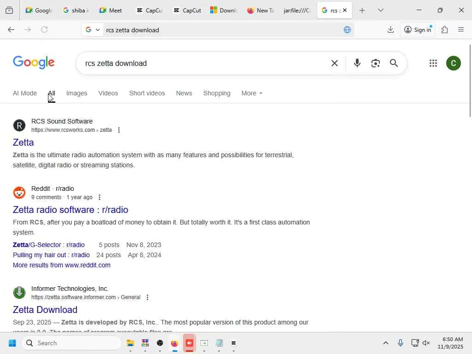Open the Firefox application hamburger menu

tap(461, 29)
